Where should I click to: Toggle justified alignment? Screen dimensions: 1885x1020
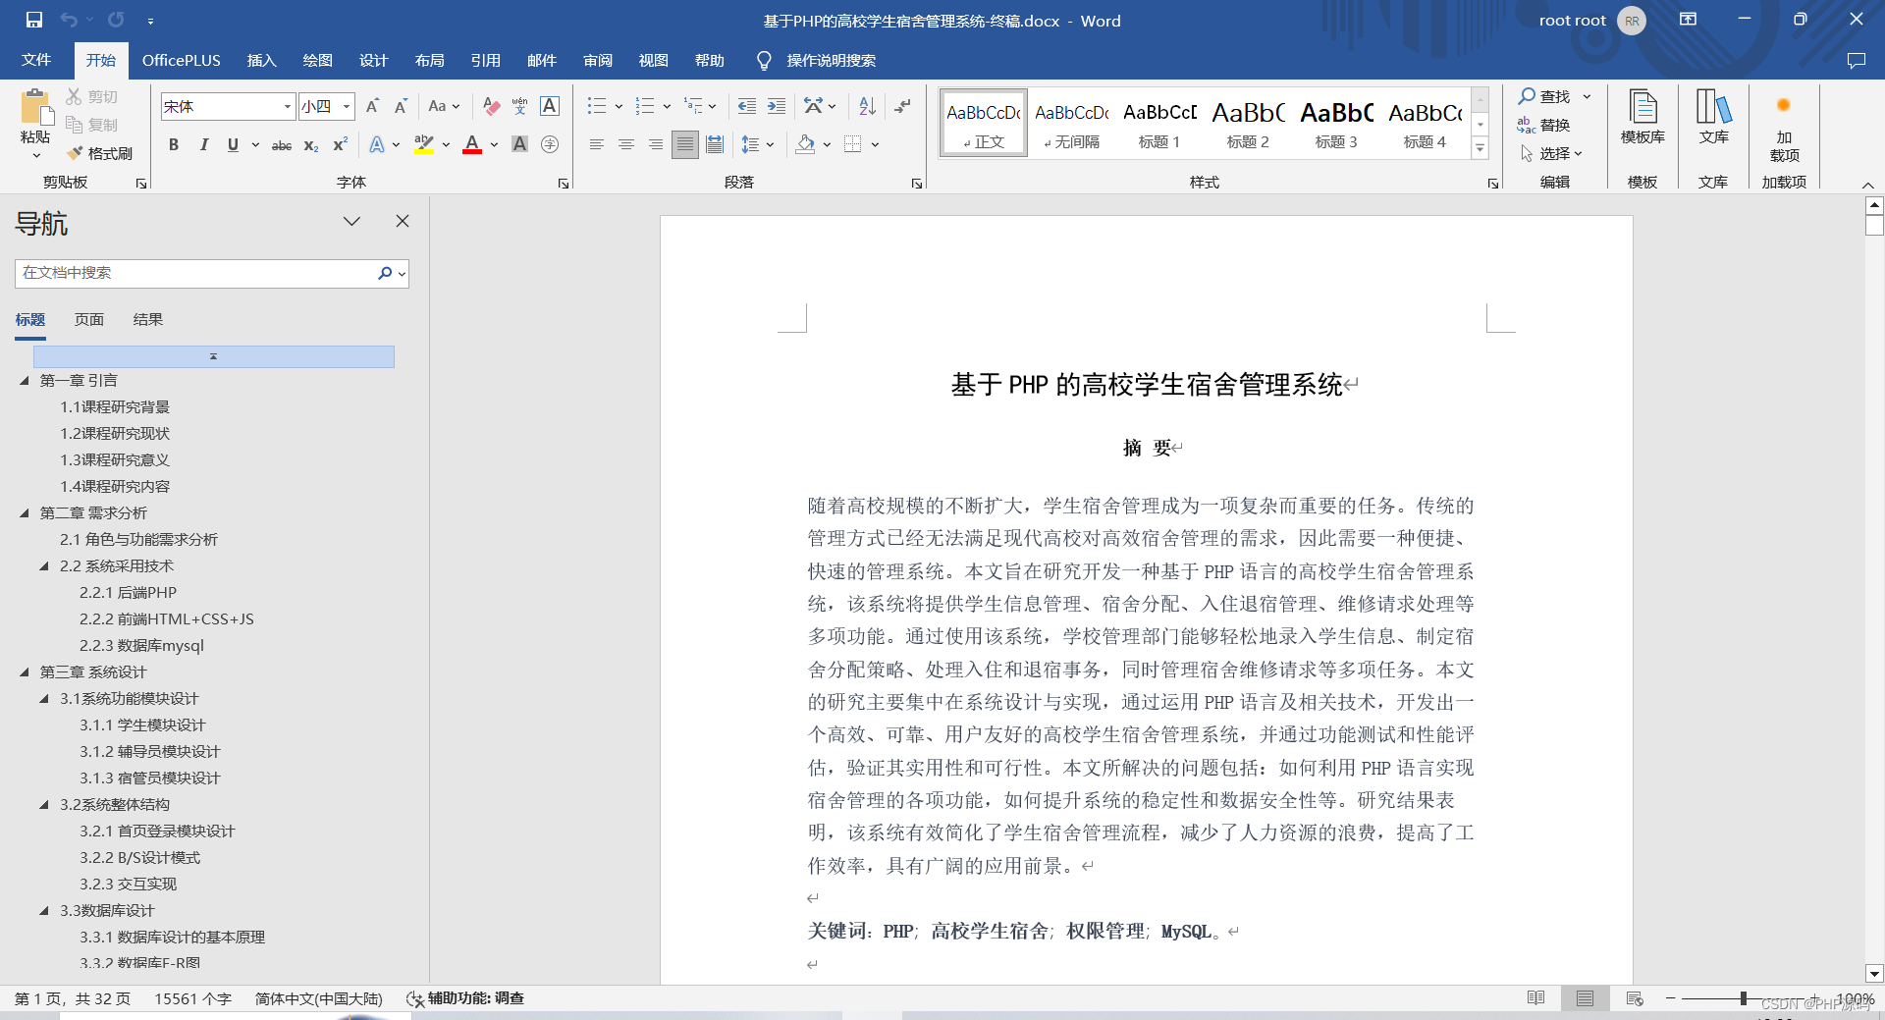point(685,145)
